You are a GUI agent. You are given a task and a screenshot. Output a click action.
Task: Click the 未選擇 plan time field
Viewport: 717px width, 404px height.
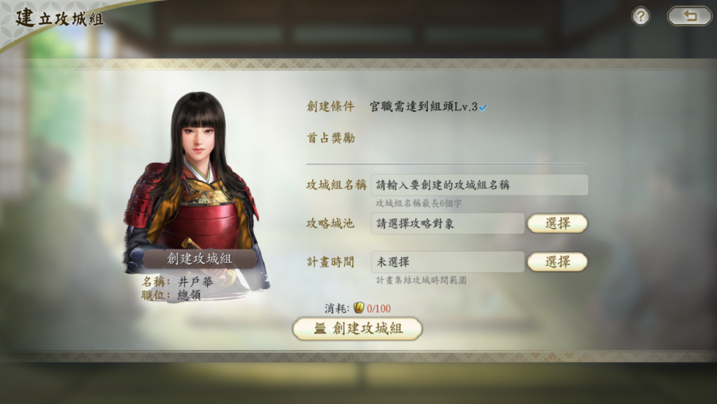(x=447, y=262)
